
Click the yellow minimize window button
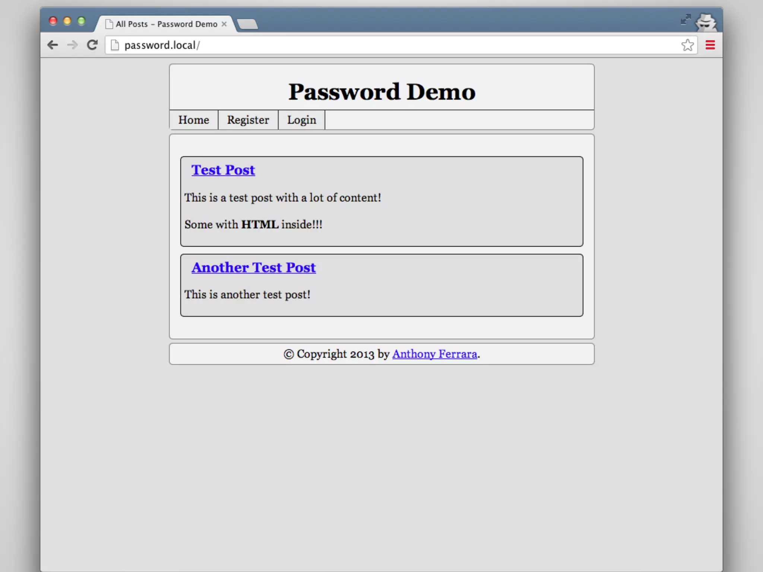click(x=67, y=21)
